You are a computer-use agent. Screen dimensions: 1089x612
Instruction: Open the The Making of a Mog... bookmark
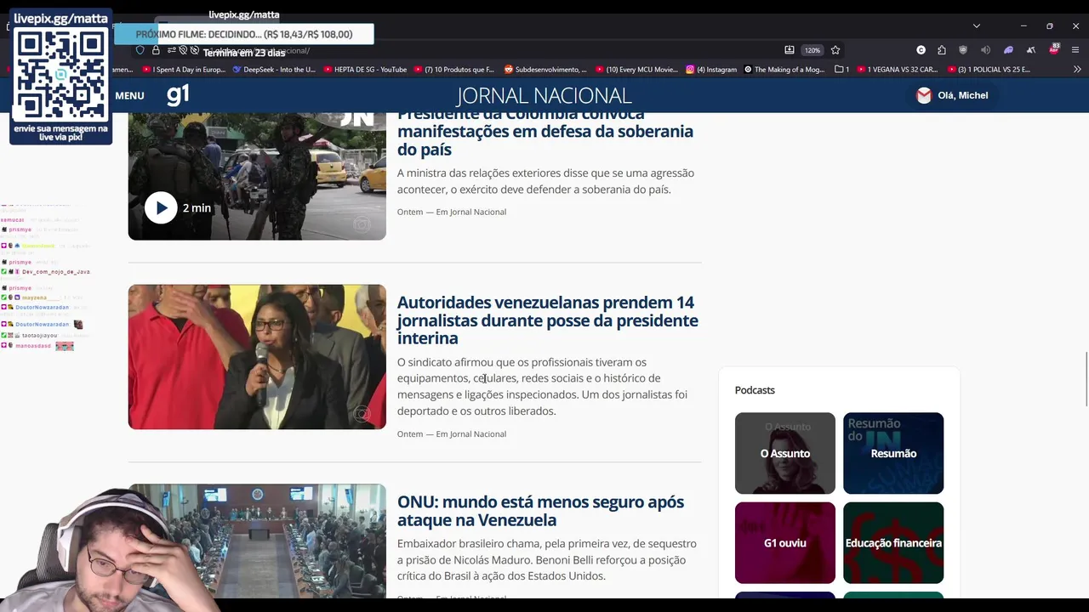(x=784, y=70)
